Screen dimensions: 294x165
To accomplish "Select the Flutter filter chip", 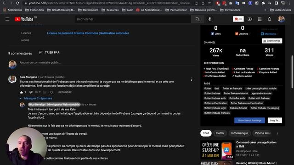I will (x=220, y=133).
